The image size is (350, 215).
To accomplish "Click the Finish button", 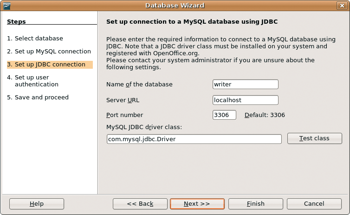I will pos(256,204).
